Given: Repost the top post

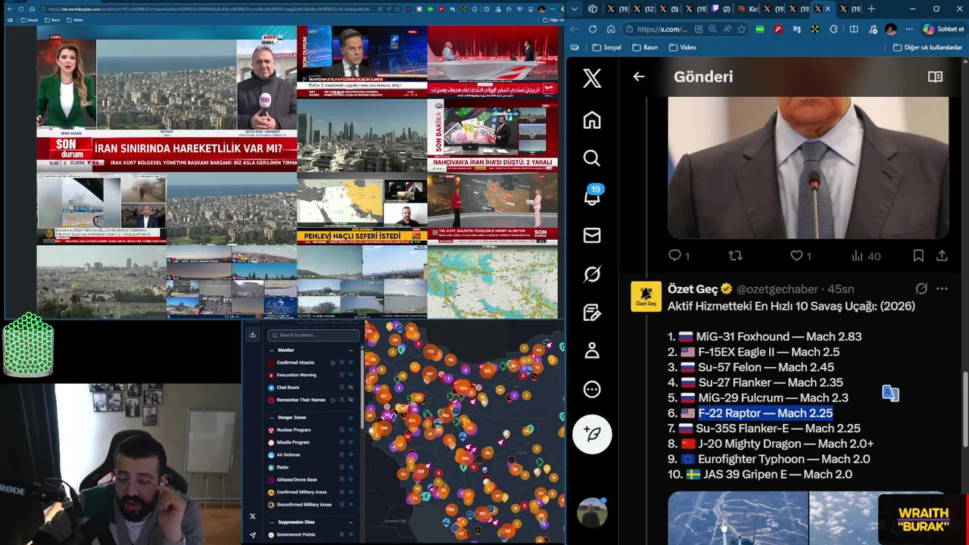Looking at the screenshot, I should (x=735, y=256).
